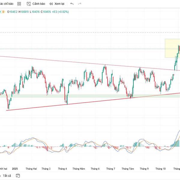Click the 'Tháng 7' time axis label

[111, 169]
